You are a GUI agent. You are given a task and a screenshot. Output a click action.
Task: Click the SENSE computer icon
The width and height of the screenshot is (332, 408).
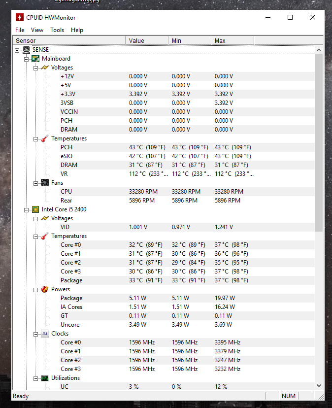26,50
